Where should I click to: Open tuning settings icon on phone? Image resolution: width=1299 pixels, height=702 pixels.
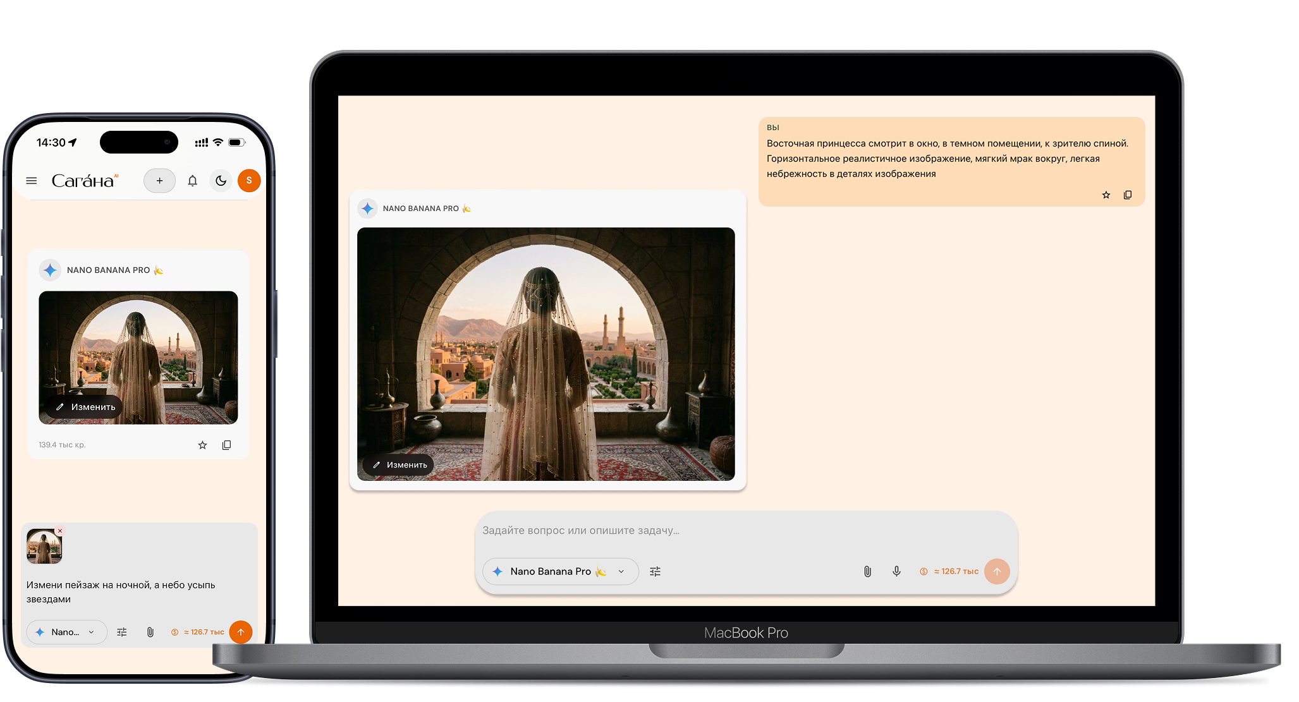point(122,632)
